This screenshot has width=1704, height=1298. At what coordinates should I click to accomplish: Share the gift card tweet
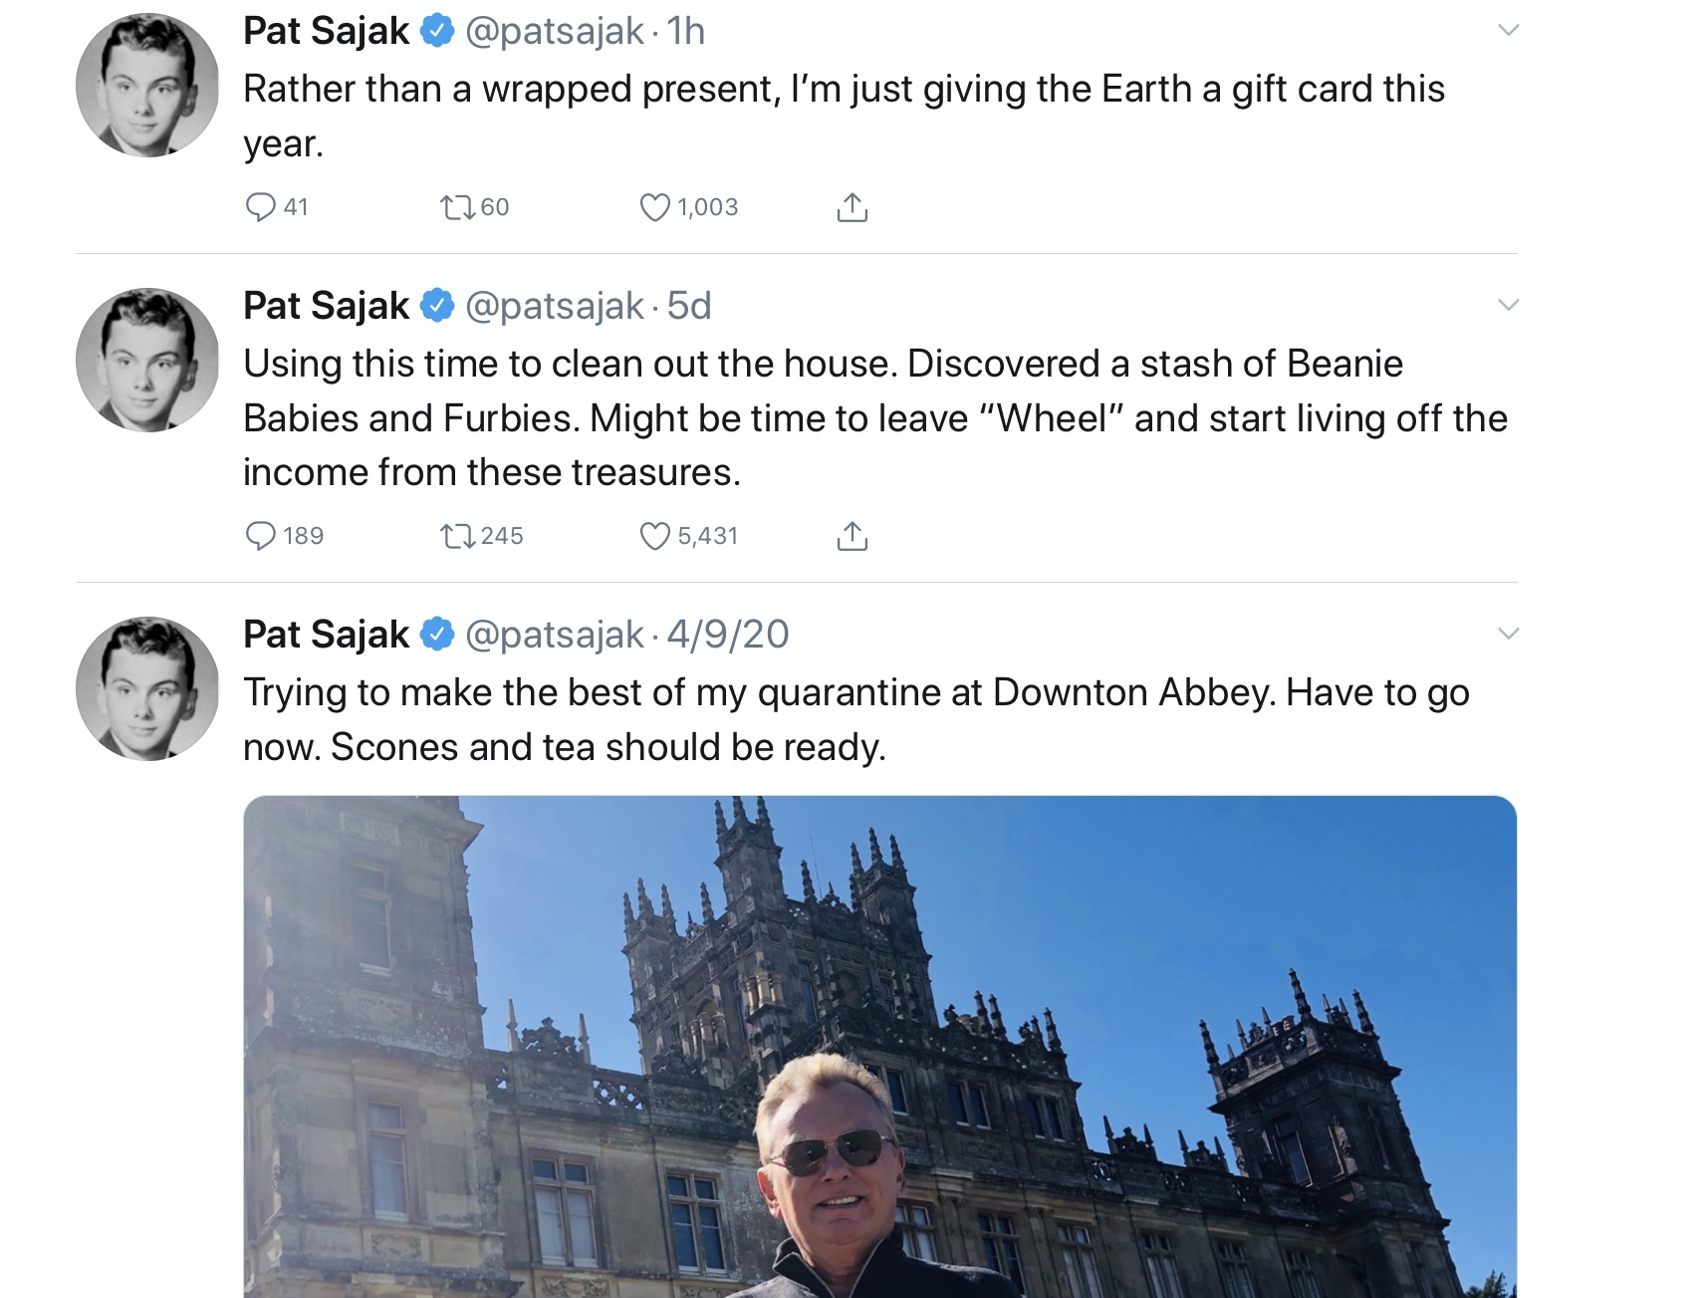(x=852, y=207)
